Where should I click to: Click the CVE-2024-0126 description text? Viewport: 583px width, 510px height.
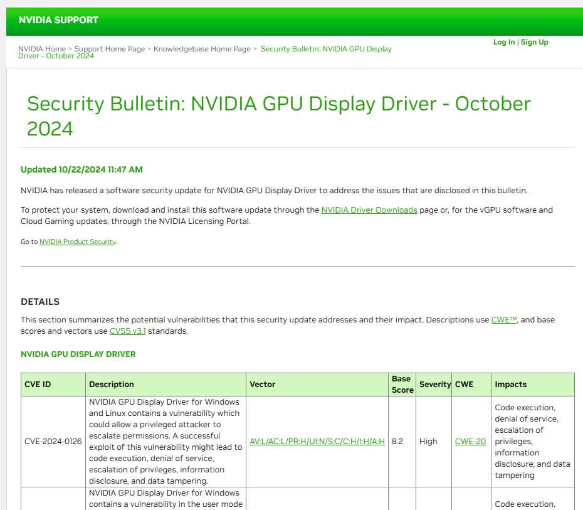click(165, 442)
